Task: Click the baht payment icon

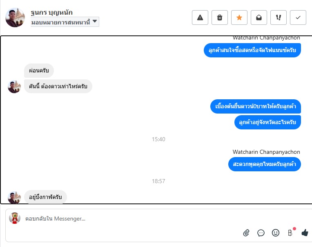Action: pyautogui.click(x=290, y=232)
